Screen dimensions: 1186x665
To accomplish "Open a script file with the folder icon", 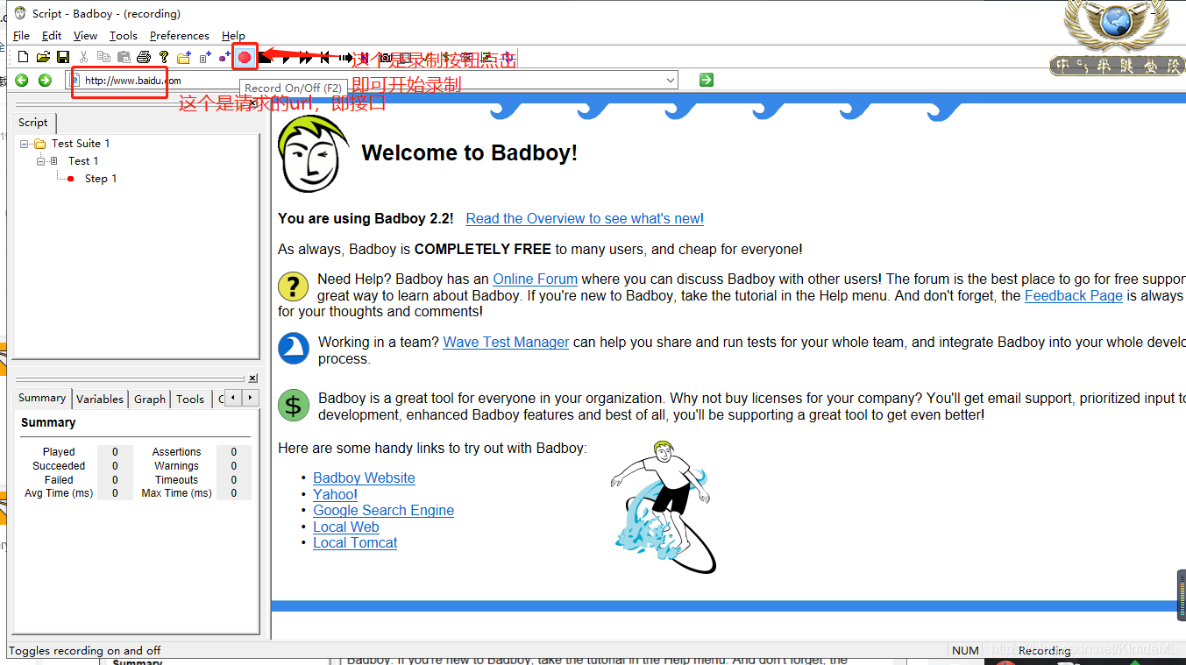I will point(43,57).
